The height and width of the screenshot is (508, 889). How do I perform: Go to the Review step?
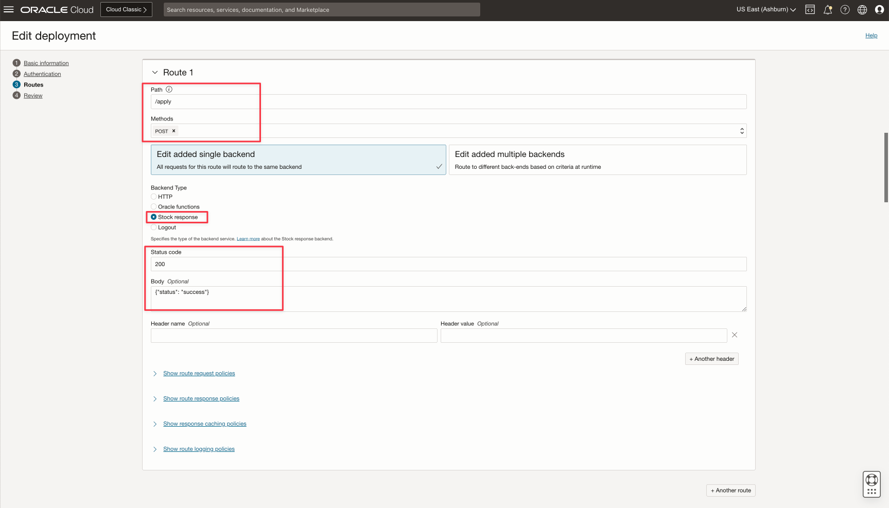tap(33, 96)
